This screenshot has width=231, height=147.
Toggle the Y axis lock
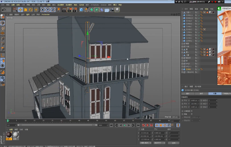click(48, 10)
